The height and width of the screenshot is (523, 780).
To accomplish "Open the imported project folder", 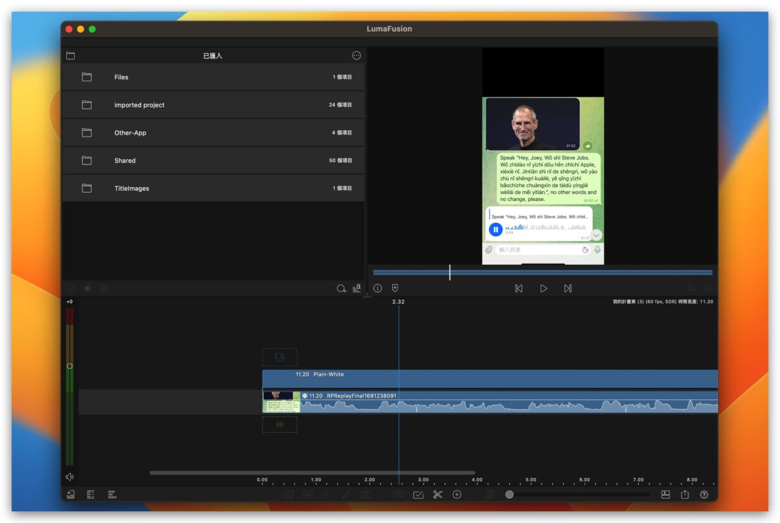I will [x=213, y=105].
